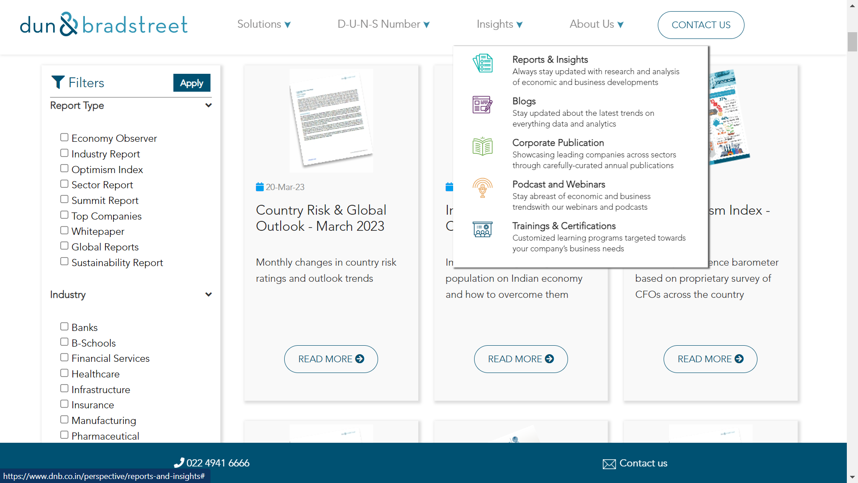Toggle the Summit Report checkbox

[x=64, y=199]
